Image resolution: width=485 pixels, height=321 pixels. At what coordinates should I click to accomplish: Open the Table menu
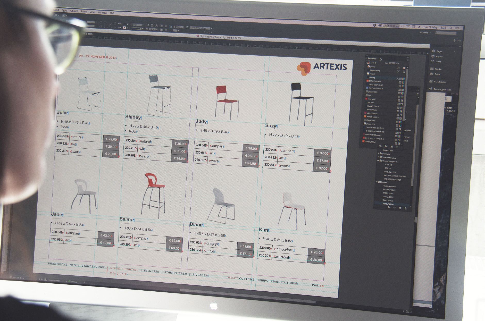coord(84,11)
